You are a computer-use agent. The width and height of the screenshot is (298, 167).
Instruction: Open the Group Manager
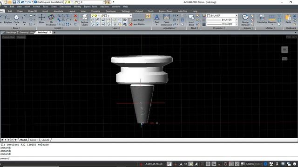click(245, 20)
